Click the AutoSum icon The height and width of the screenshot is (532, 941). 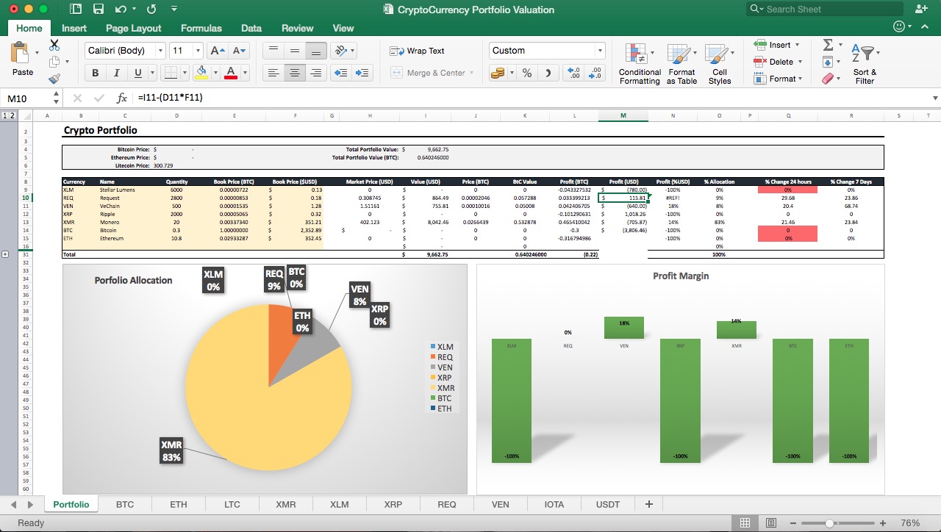pyautogui.click(x=829, y=45)
